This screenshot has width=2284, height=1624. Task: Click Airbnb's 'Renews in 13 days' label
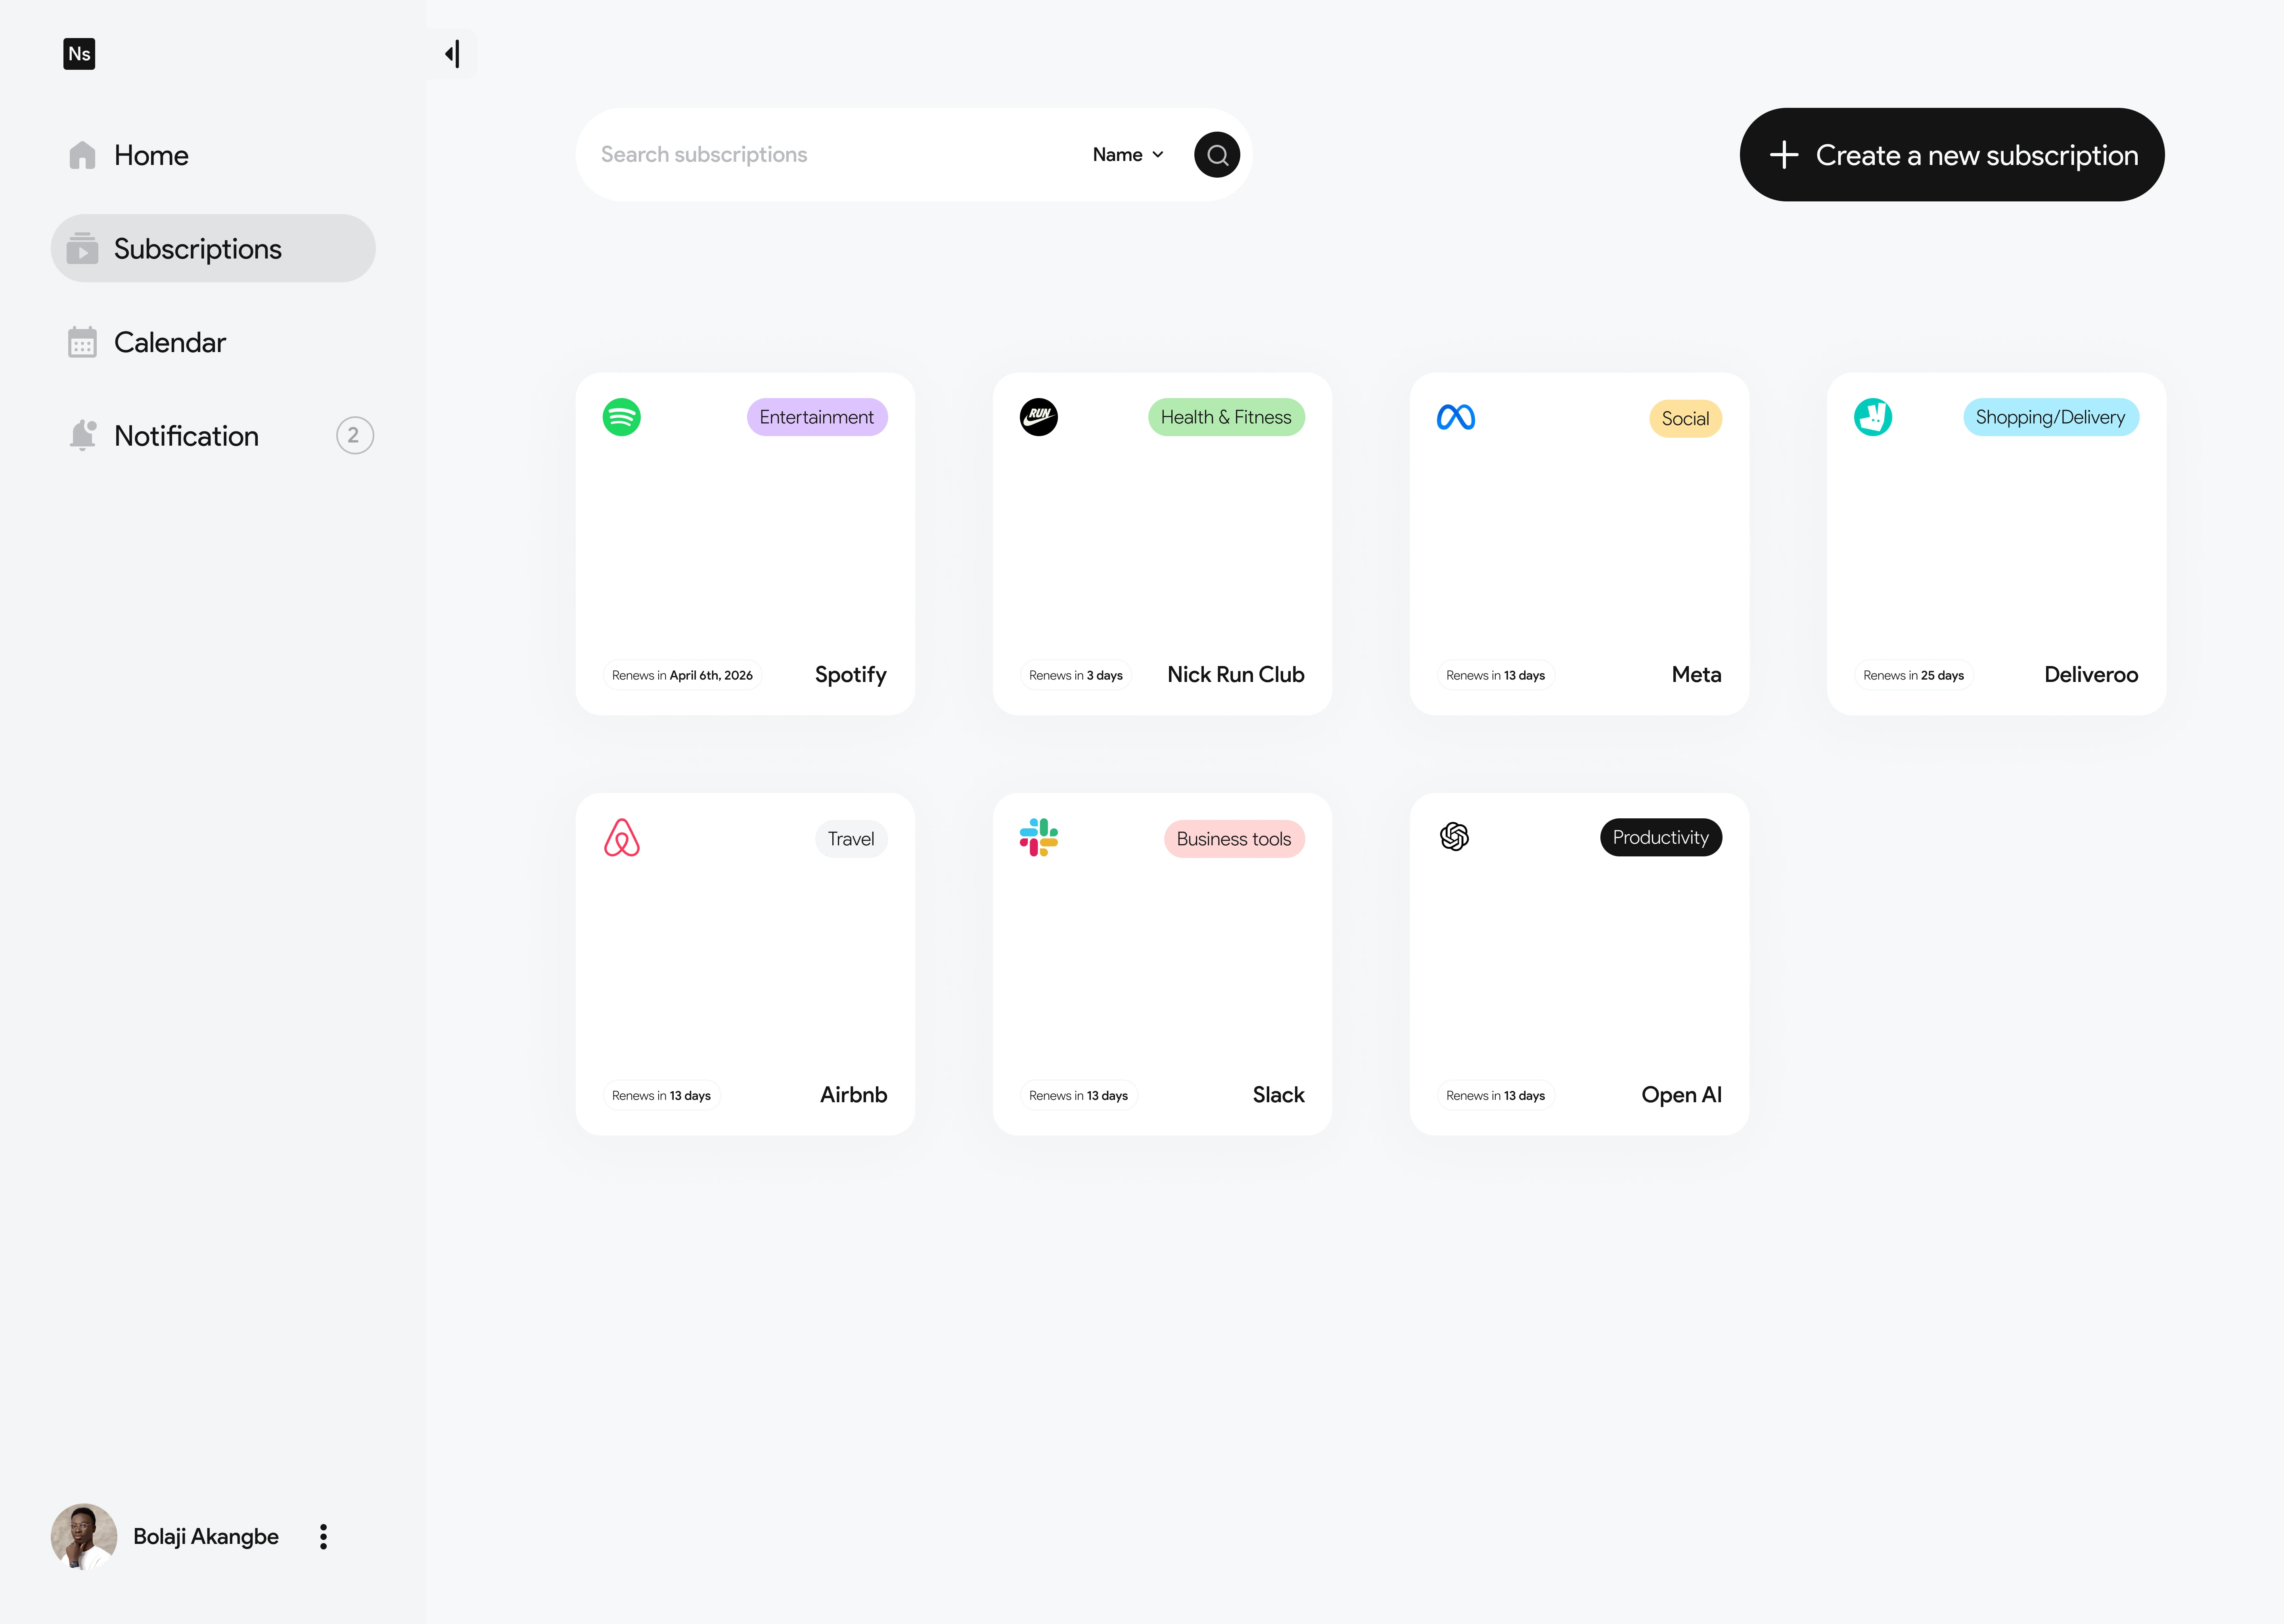pyautogui.click(x=661, y=1095)
